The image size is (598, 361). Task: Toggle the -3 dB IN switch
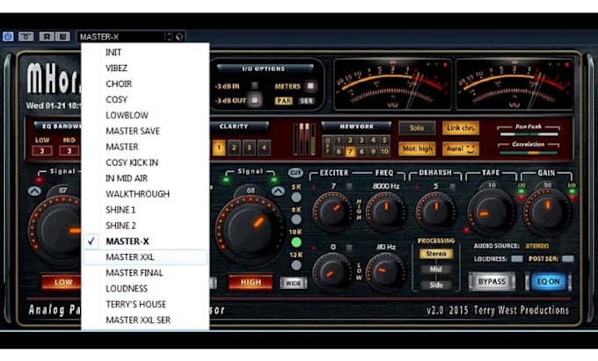254,86
